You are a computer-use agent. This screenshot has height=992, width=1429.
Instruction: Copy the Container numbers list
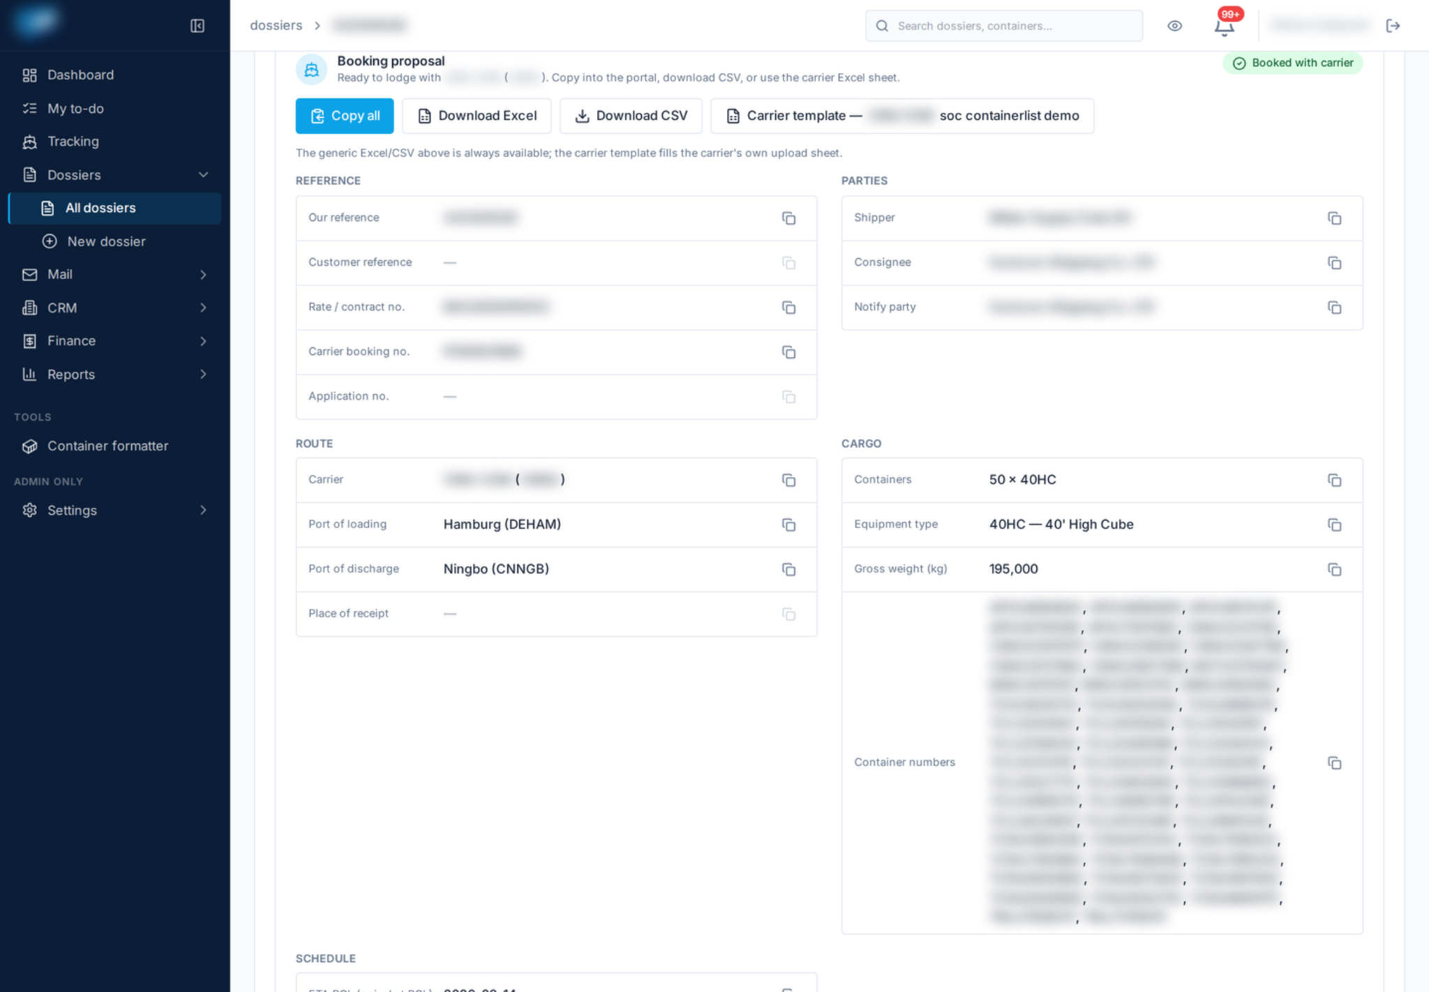point(1334,762)
